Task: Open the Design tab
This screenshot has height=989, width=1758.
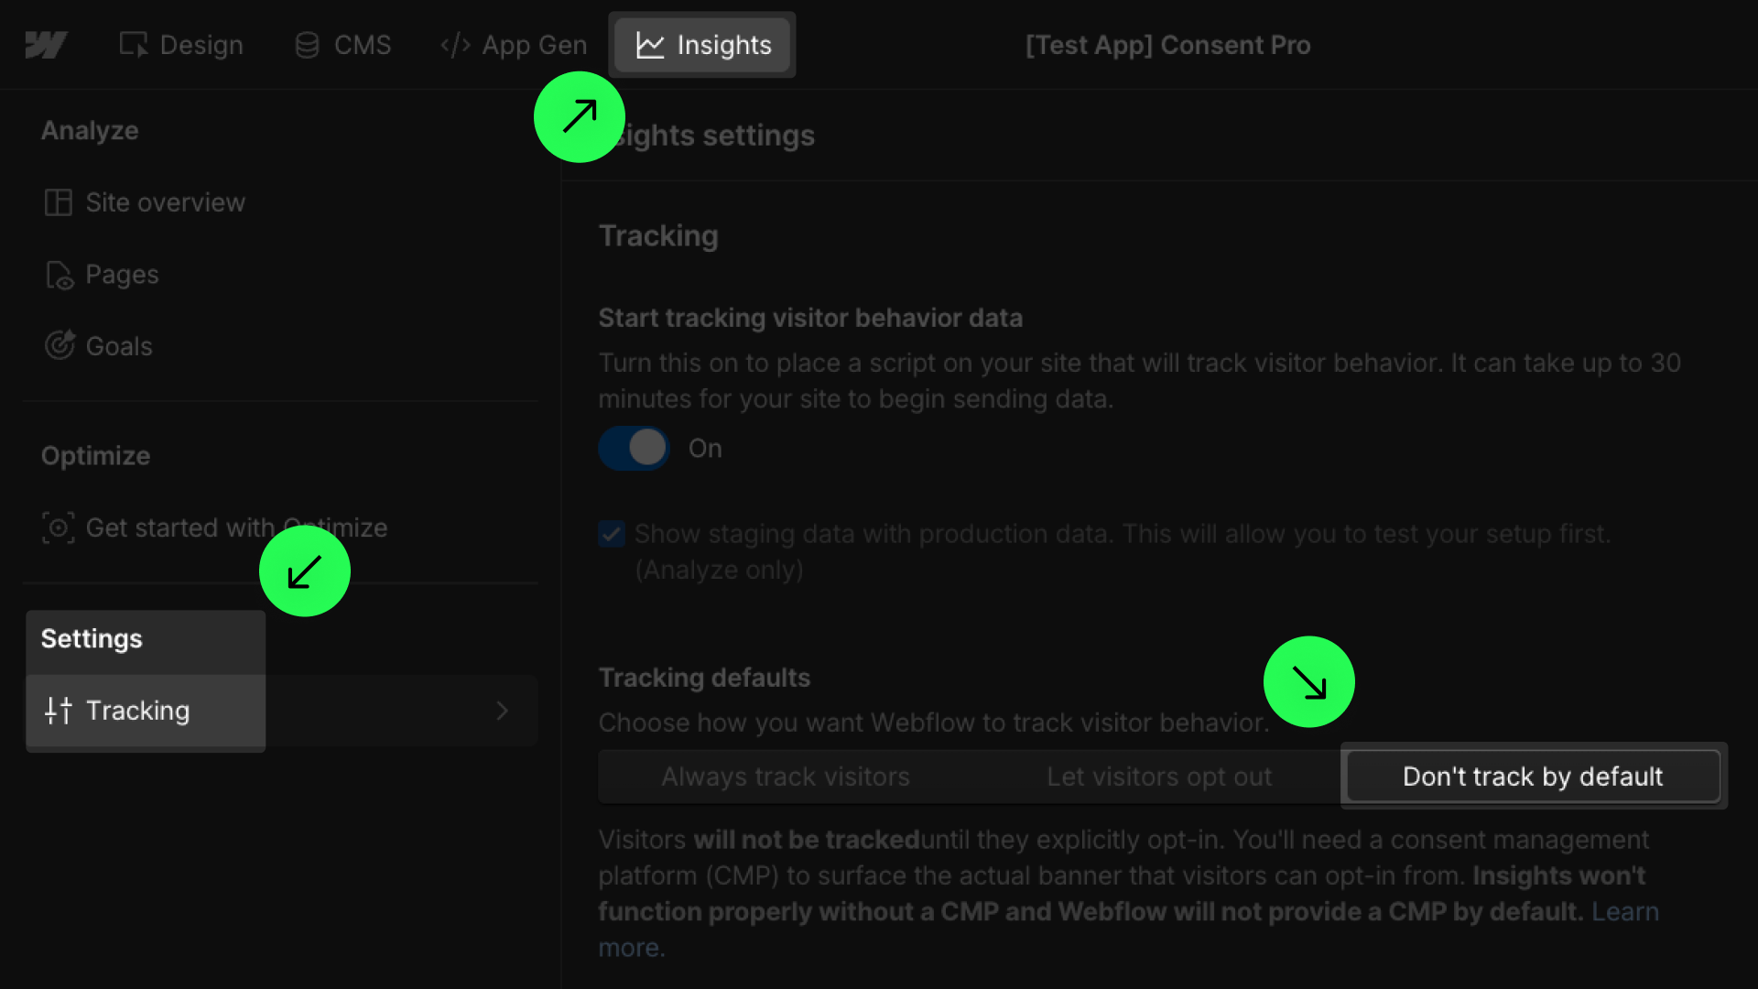Action: pyautogui.click(x=181, y=45)
